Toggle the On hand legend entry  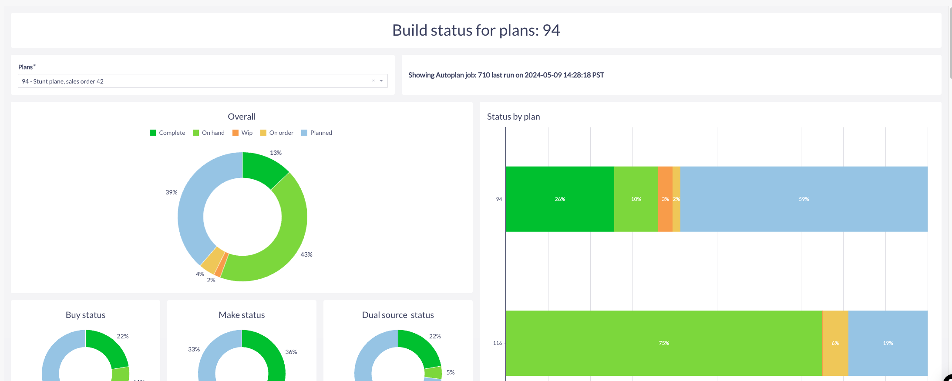pos(209,133)
